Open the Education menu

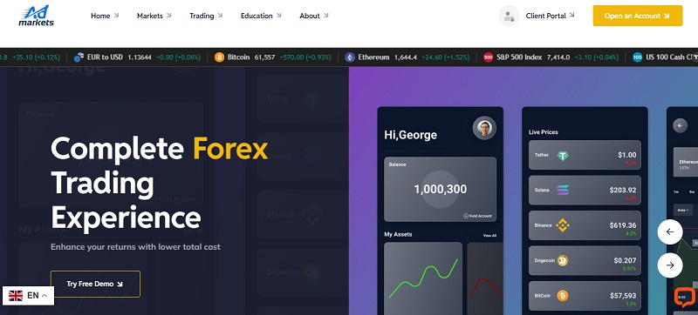(x=261, y=16)
